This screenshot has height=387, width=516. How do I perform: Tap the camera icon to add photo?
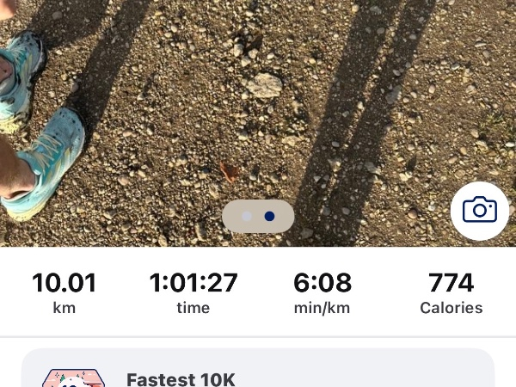click(x=480, y=211)
